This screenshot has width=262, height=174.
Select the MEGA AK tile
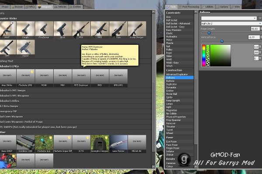coord(137,144)
